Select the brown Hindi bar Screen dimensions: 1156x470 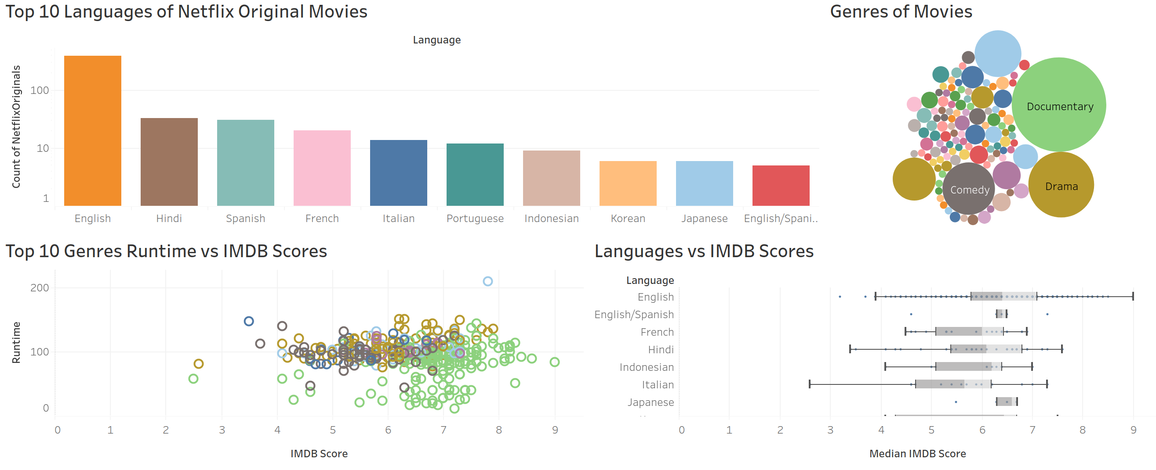click(169, 162)
